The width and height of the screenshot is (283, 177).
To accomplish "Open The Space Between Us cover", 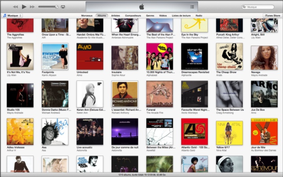I will click(x=229, y=94).
